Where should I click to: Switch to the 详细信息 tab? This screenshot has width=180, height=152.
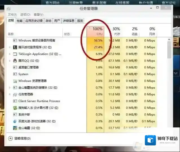pos(69,21)
